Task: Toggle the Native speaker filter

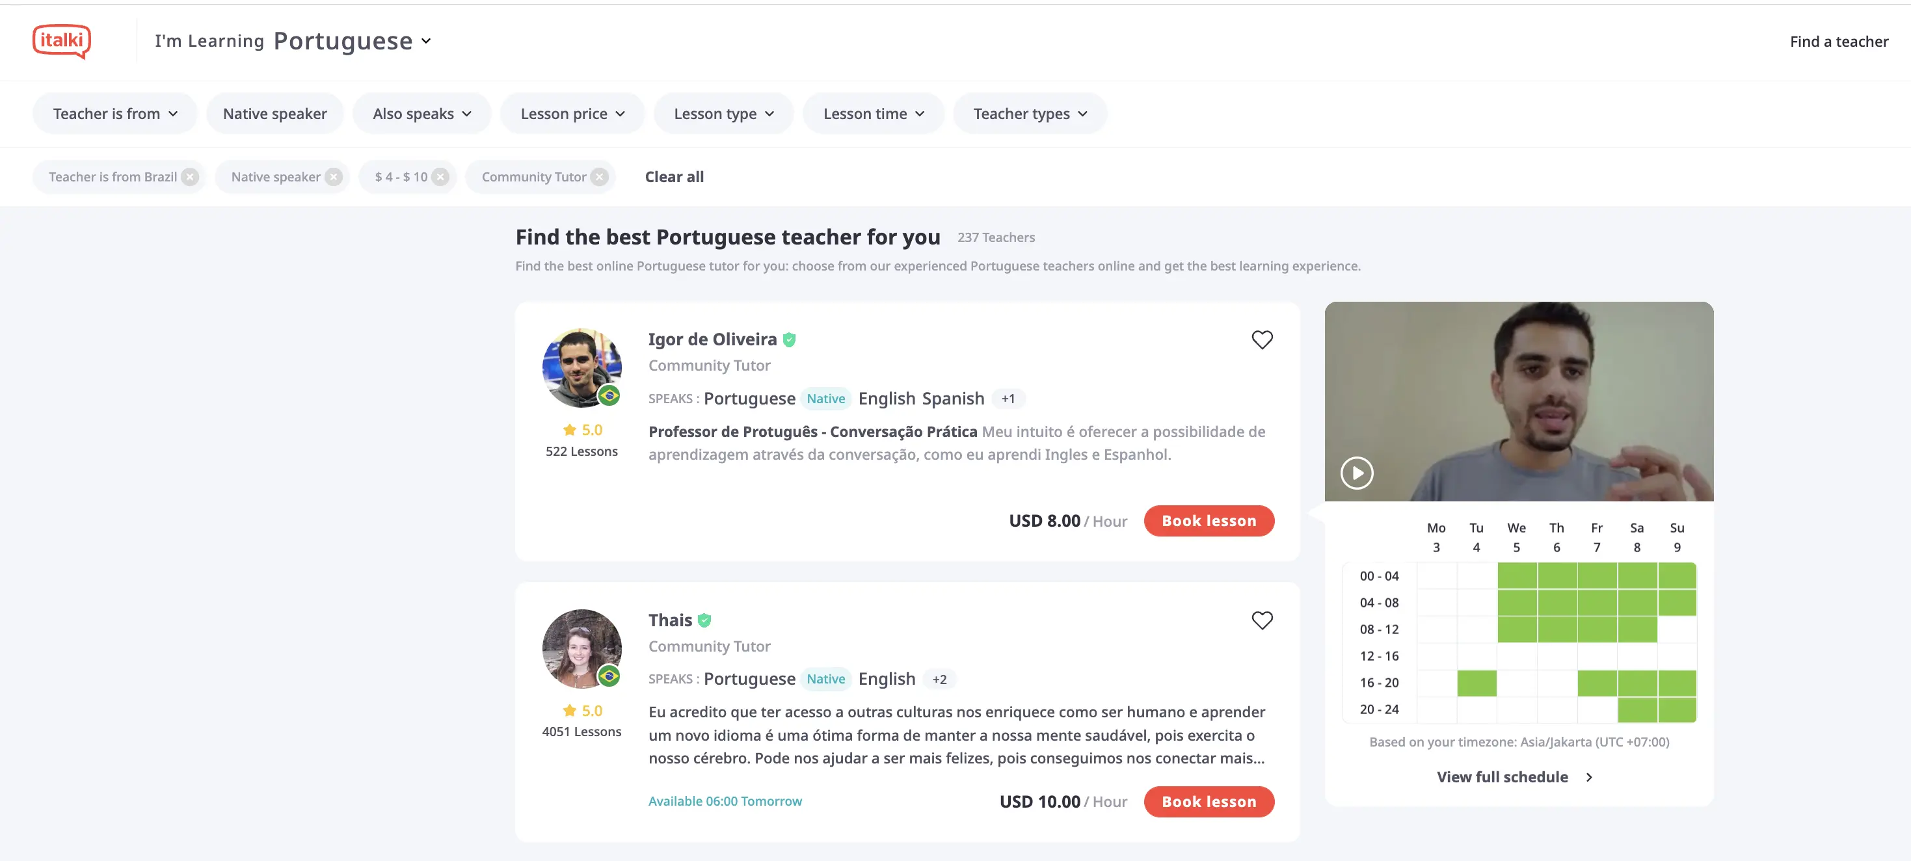Action: (x=274, y=113)
